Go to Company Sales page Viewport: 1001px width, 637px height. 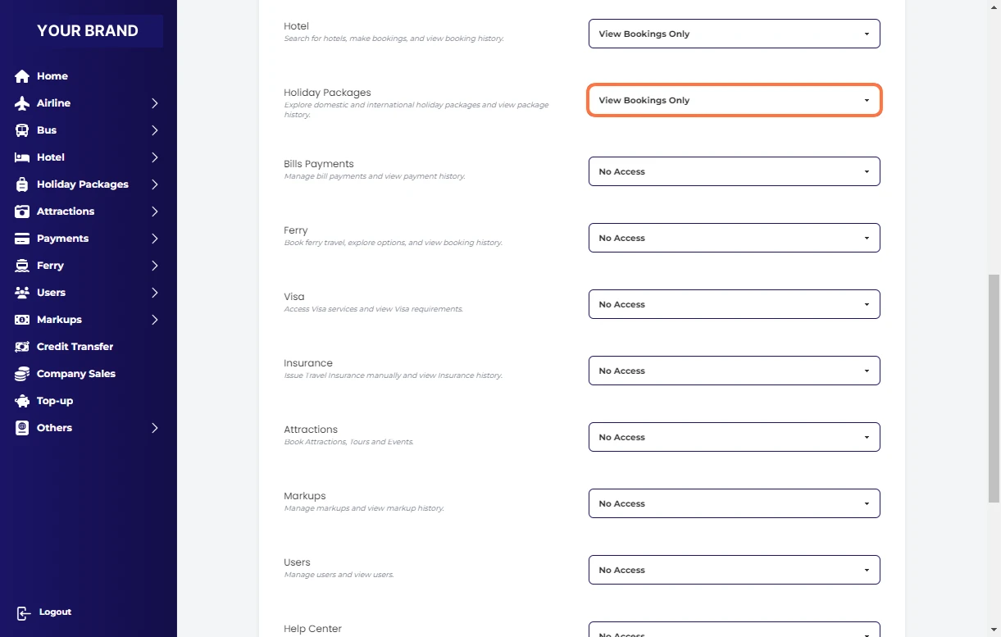coord(75,374)
